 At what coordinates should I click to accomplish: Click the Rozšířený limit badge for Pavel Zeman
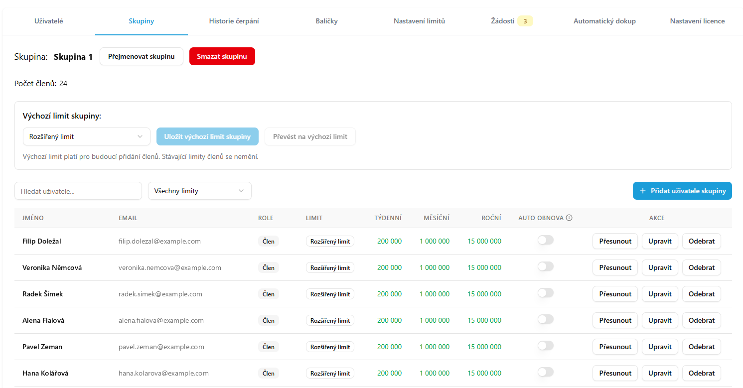click(330, 347)
